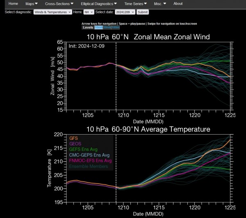Screen dimensions: 246x218
Task: Click the Ensemble Members legend label
Action: 89,166
